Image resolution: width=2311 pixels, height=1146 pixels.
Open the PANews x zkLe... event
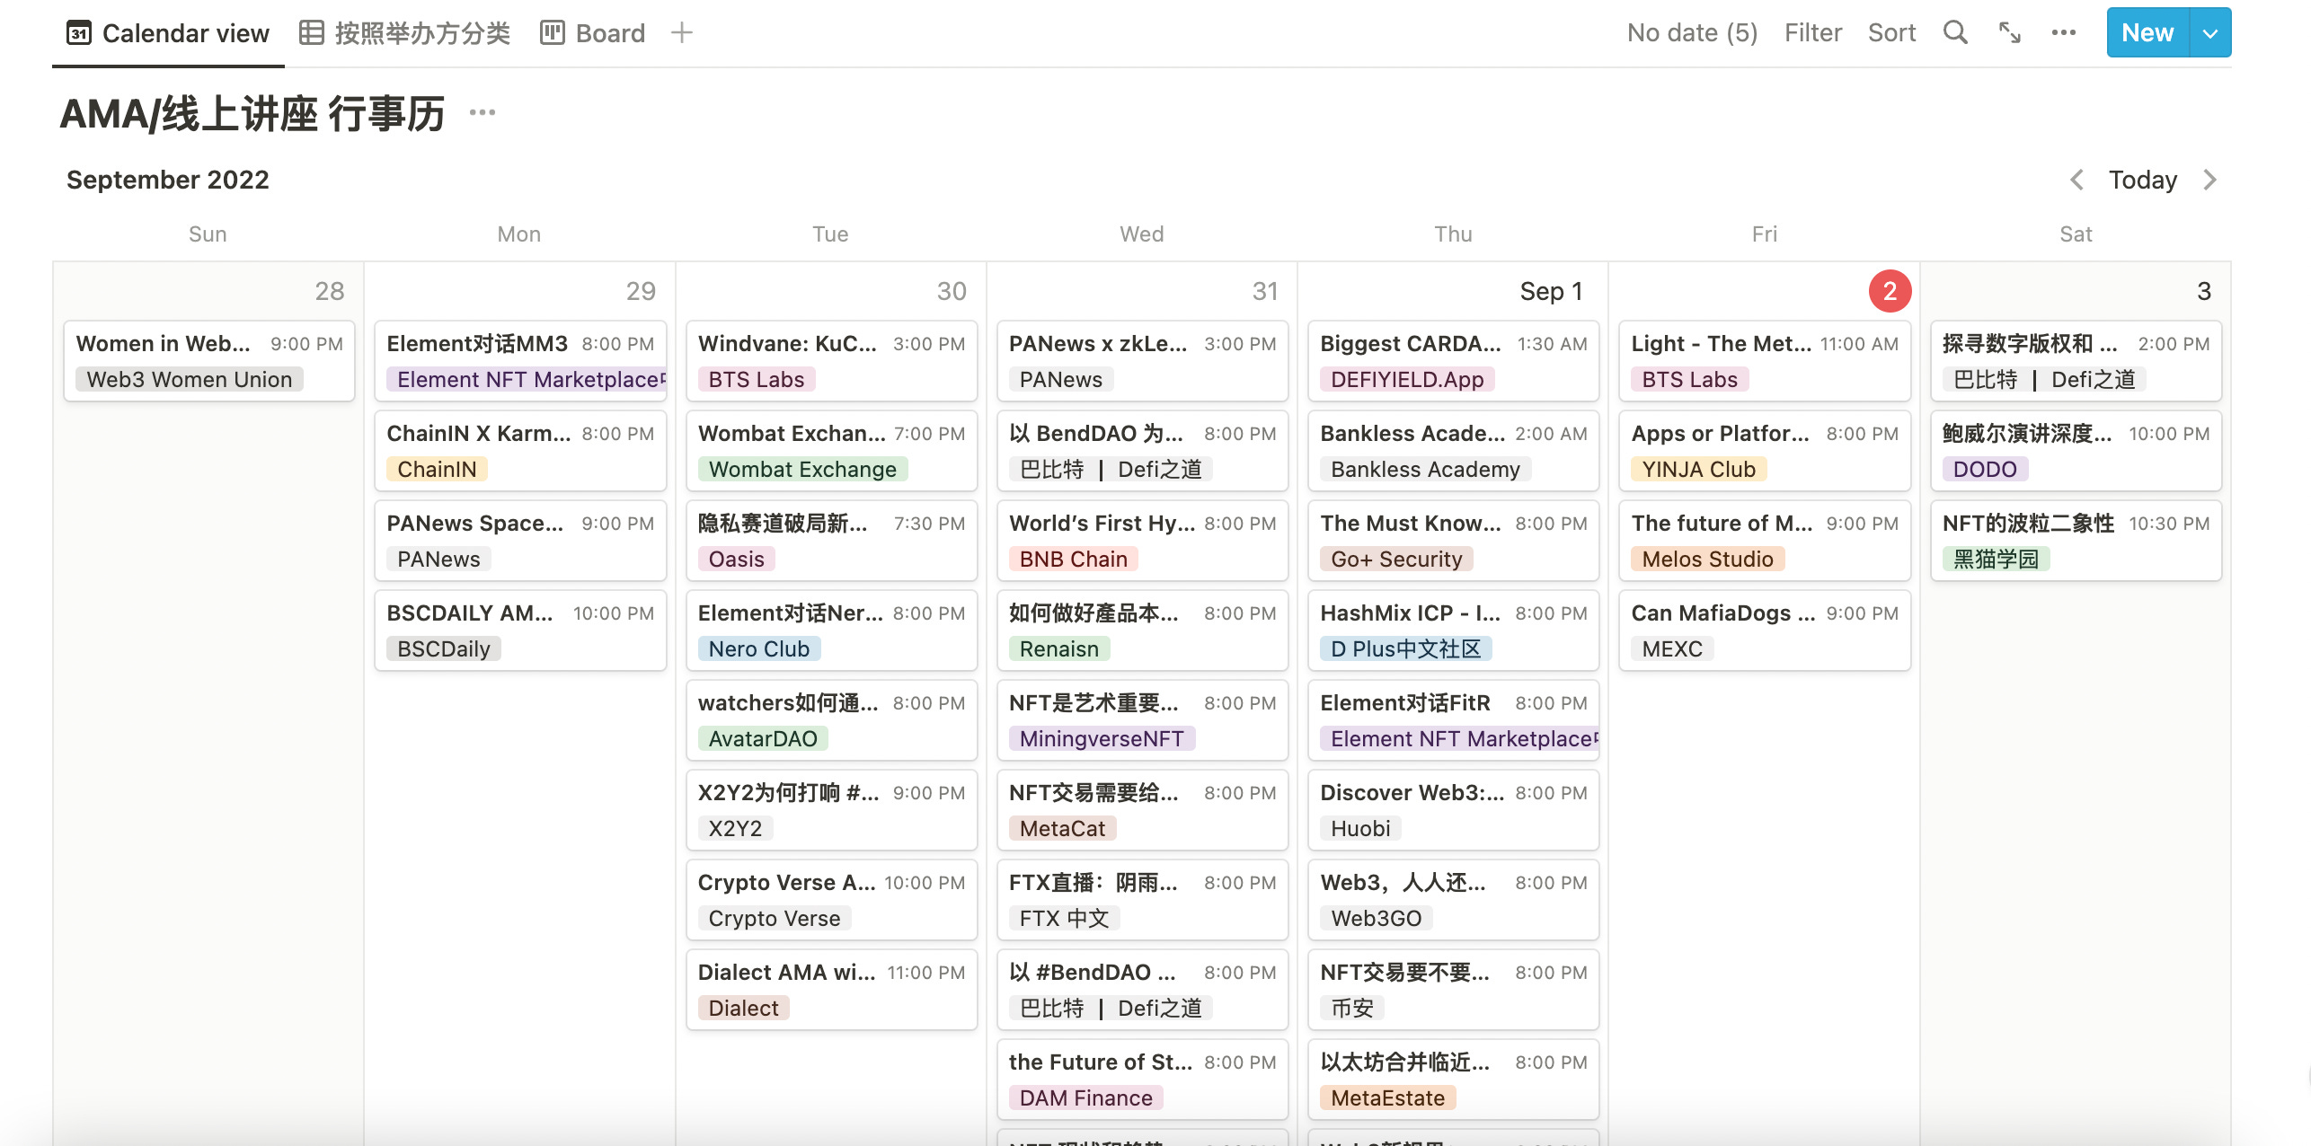tap(1142, 361)
